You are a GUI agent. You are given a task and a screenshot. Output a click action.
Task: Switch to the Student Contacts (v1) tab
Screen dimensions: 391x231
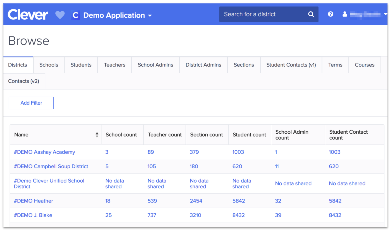(291, 65)
